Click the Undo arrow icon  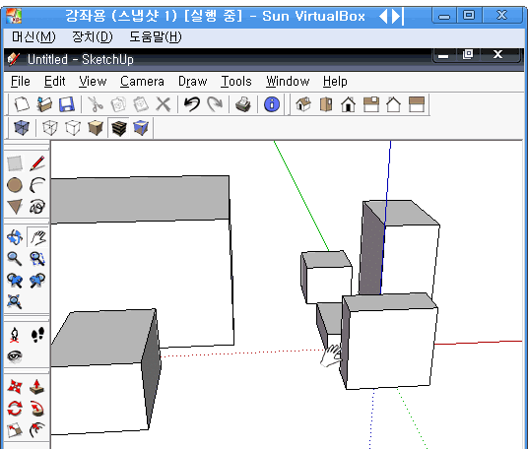pos(192,104)
